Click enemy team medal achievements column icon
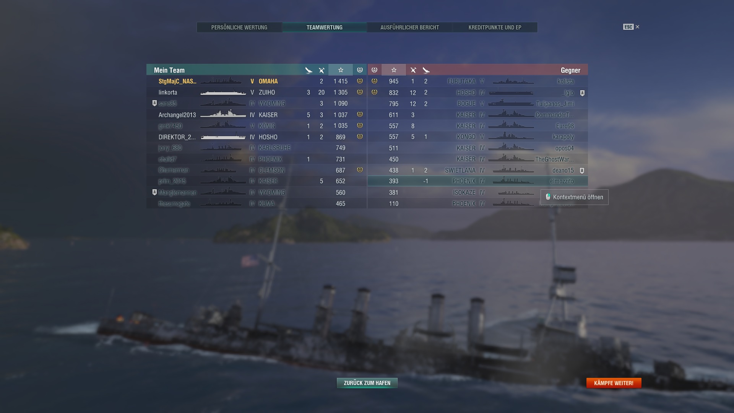 pos(374,70)
